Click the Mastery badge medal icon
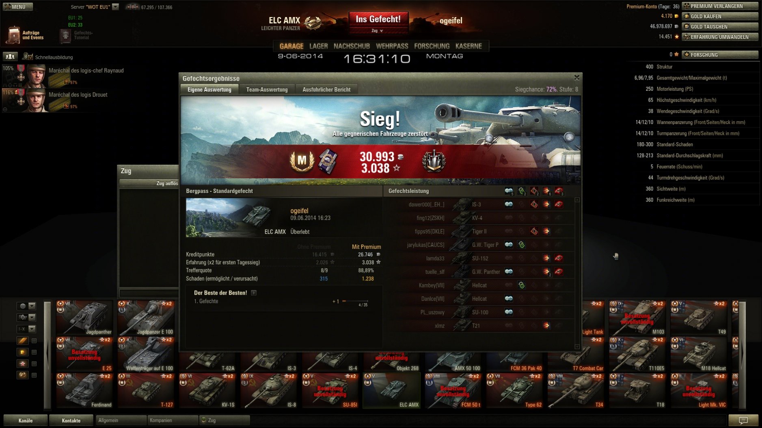The height and width of the screenshot is (428, 762). coord(302,161)
